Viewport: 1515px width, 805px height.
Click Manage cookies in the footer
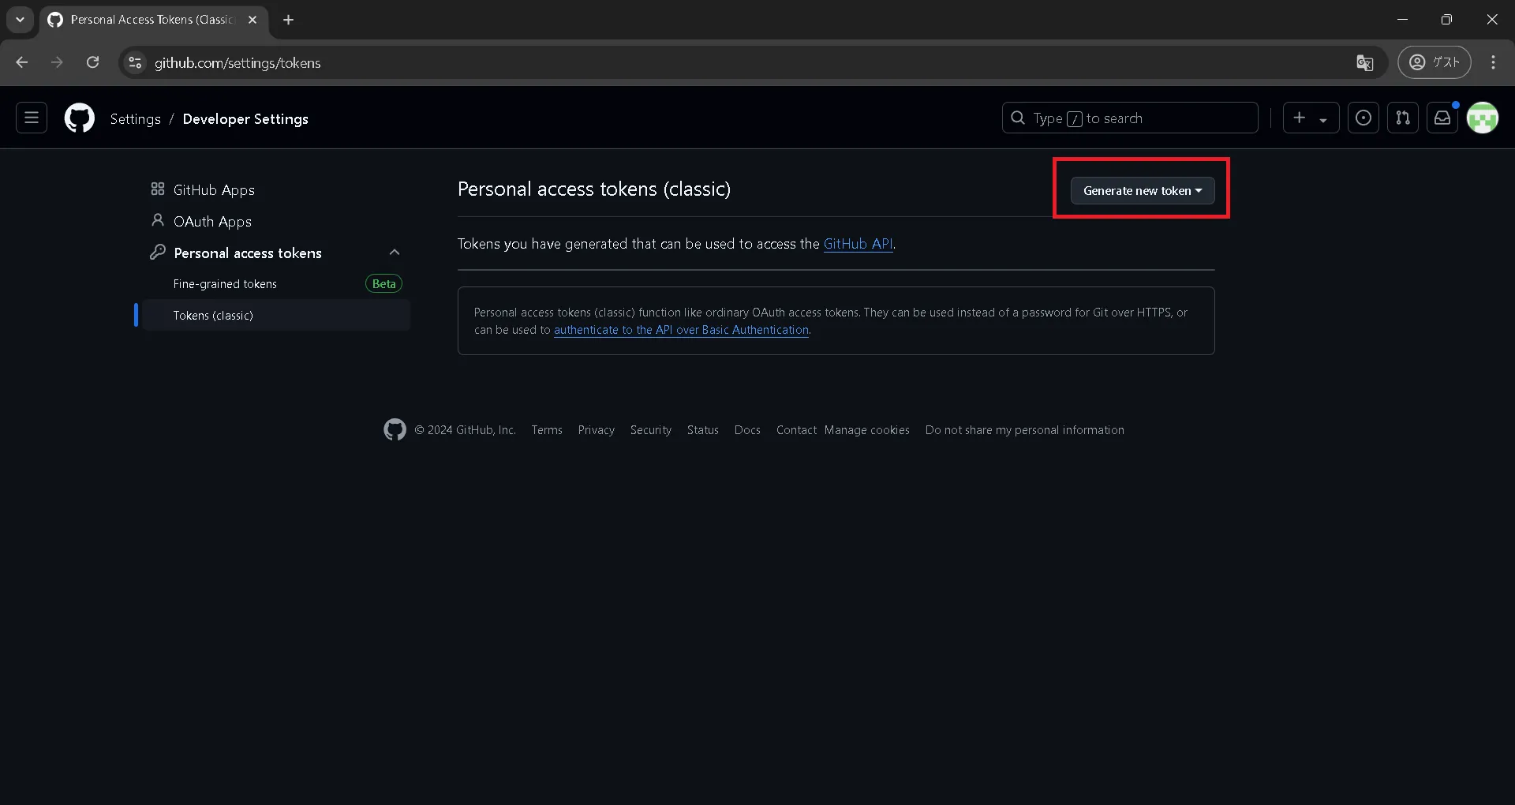coord(867,430)
